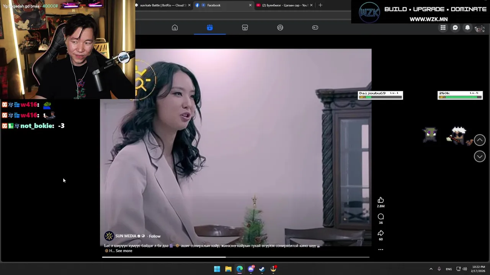This screenshot has height=275, width=490.
Task: Open comments on the reel
Action: pyautogui.click(x=381, y=217)
